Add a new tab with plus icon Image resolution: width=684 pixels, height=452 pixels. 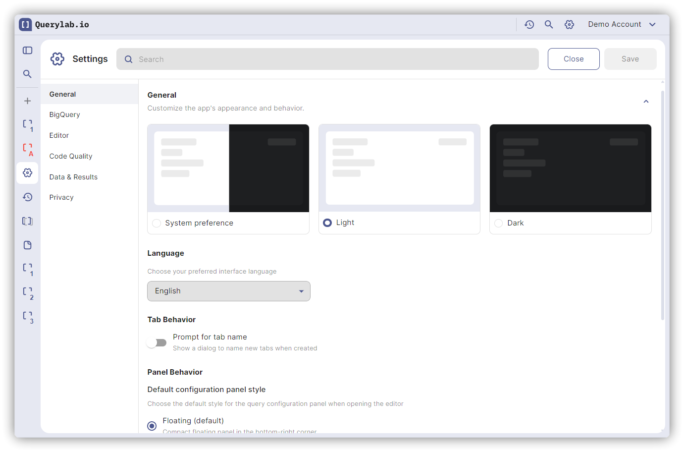[x=27, y=101]
